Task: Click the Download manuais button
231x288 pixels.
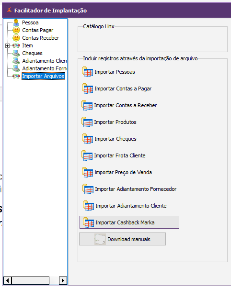Action: [122, 239]
